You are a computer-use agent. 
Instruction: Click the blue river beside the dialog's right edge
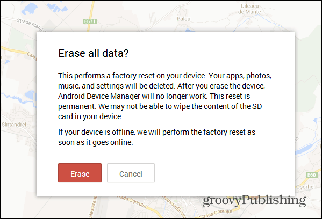pos(307,148)
